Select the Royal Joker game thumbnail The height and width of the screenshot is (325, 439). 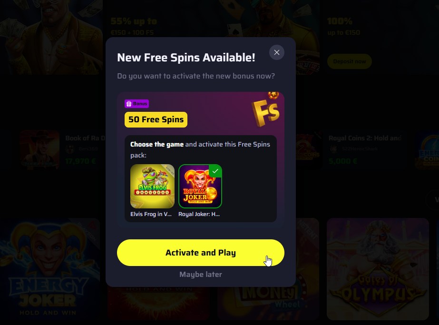(x=200, y=186)
